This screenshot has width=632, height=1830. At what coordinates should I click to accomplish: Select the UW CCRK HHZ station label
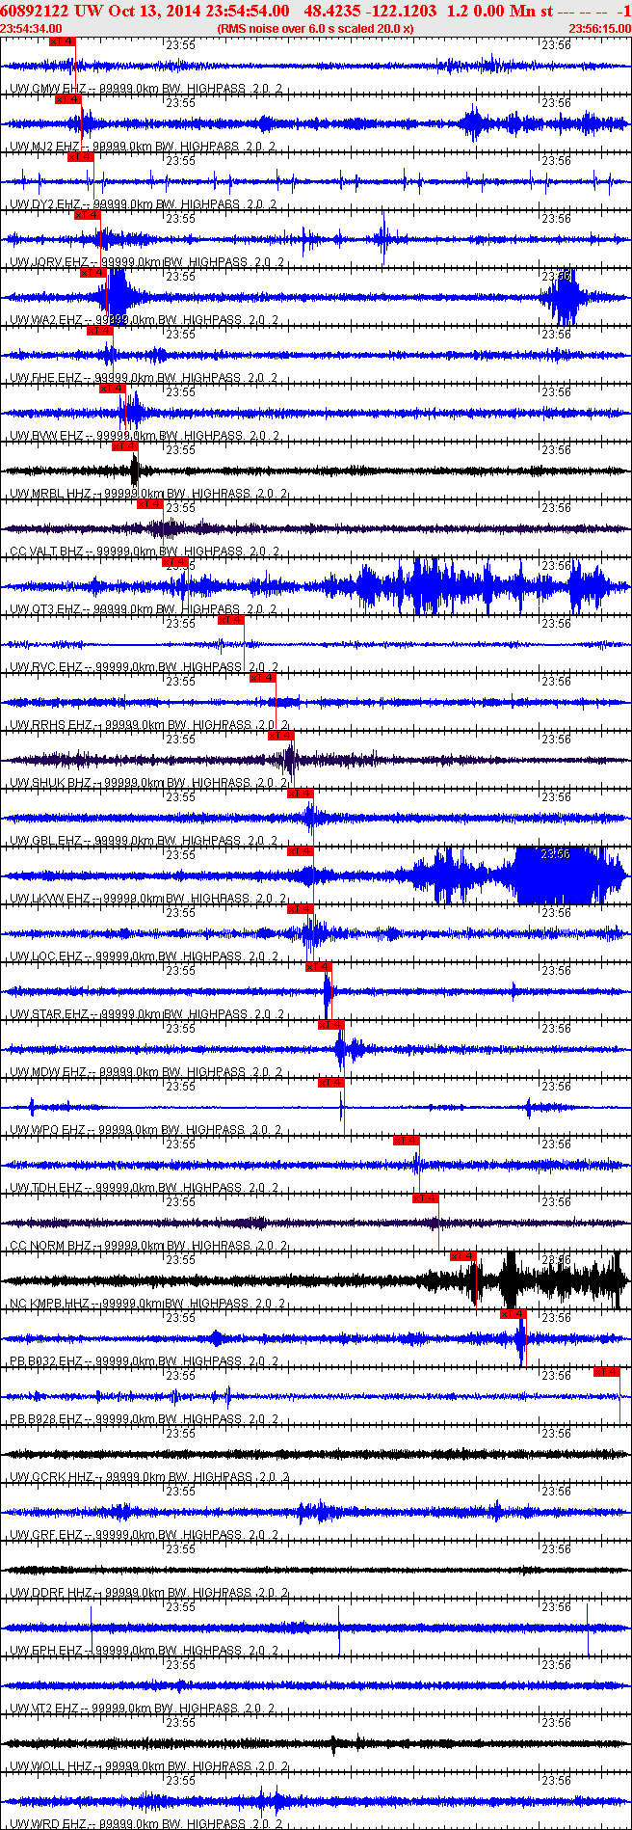(52, 1477)
